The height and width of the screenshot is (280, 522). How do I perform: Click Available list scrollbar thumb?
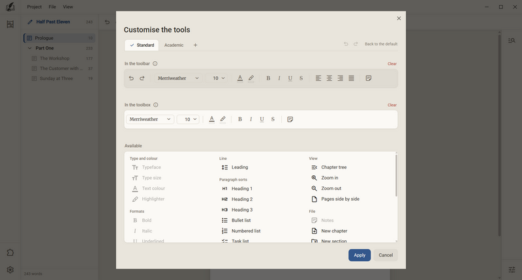pos(396,175)
